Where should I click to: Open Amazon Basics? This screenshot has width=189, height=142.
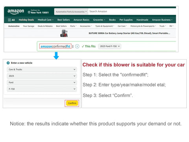point(82,20)
